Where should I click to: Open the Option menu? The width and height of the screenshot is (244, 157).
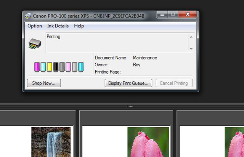click(35, 26)
